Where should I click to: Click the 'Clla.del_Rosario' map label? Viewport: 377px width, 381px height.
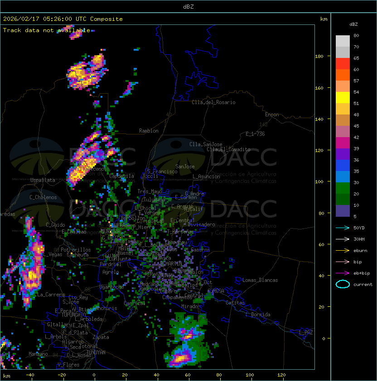(213, 102)
